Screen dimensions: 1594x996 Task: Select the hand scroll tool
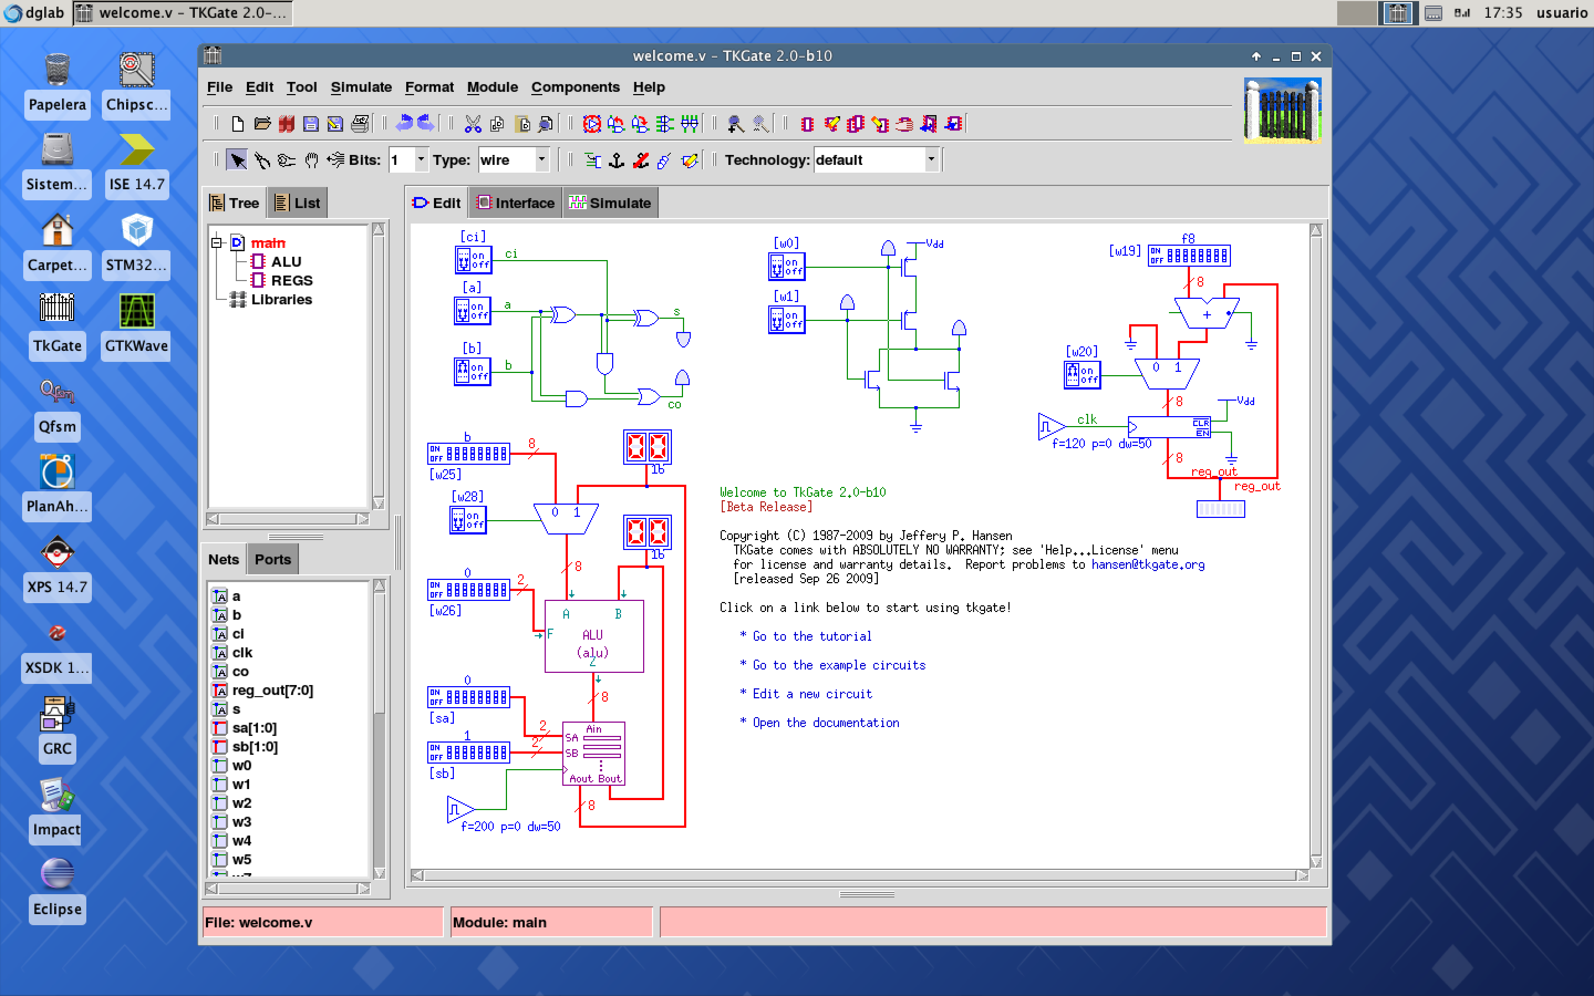coord(311,160)
